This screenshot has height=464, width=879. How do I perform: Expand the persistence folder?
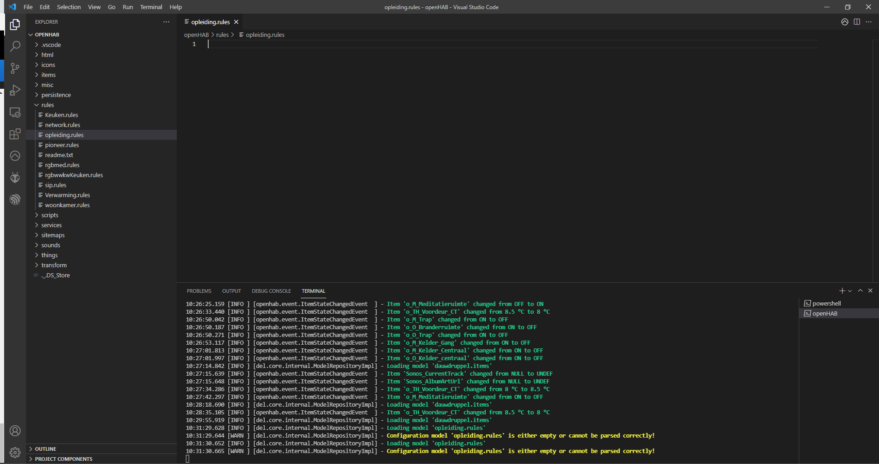tap(101, 95)
